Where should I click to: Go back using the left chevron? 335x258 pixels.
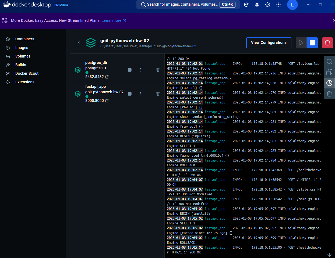coord(79,42)
